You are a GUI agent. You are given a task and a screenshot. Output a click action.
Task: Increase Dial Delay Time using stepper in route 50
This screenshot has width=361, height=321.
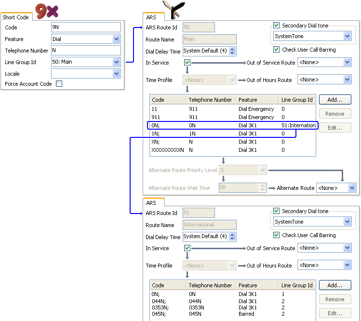coord(232,49)
